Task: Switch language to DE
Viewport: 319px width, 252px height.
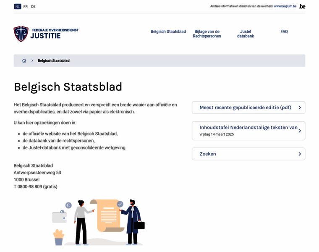Action: click(x=33, y=7)
